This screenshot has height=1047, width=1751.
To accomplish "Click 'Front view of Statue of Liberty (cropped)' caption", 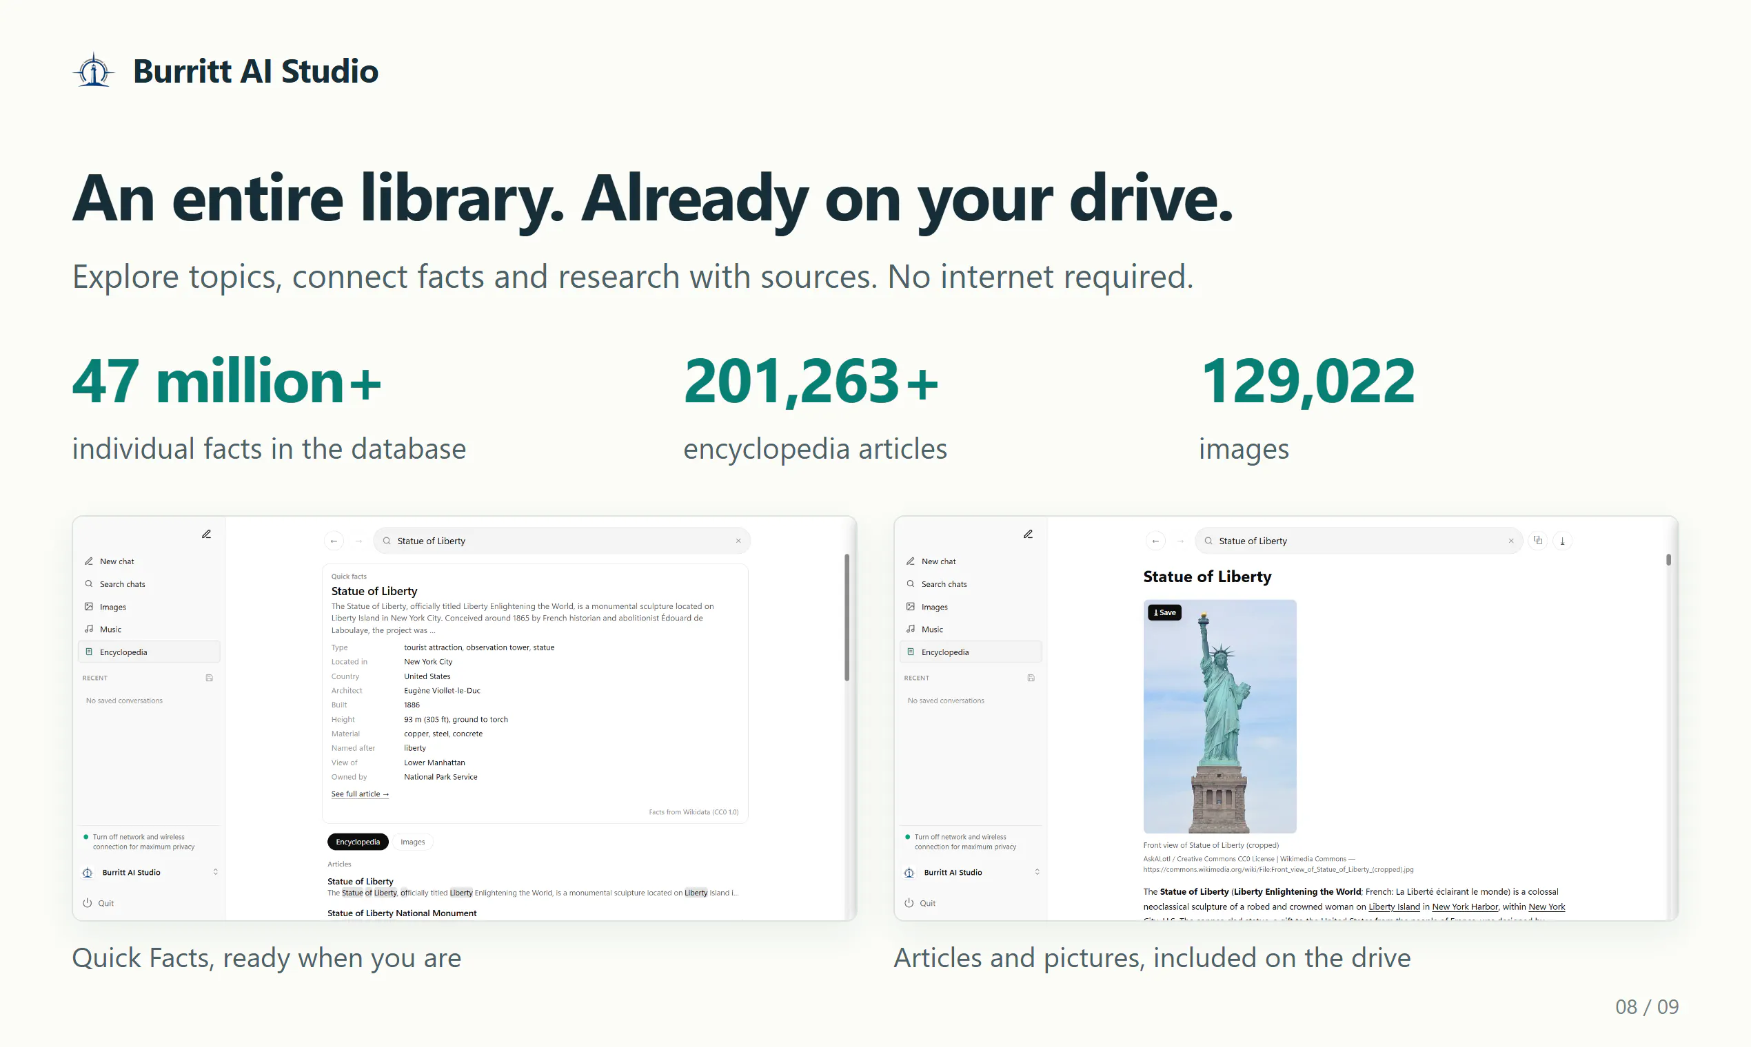I will (x=1211, y=845).
